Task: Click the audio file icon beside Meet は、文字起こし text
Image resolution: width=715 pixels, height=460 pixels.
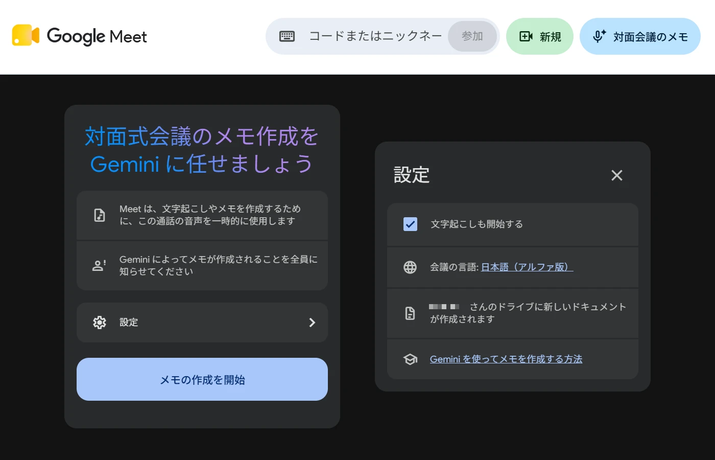Action: click(100, 215)
